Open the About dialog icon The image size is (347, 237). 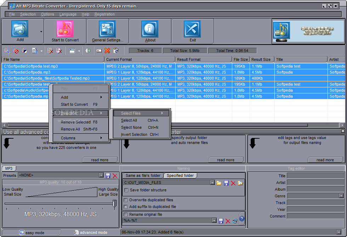point(150,29)
